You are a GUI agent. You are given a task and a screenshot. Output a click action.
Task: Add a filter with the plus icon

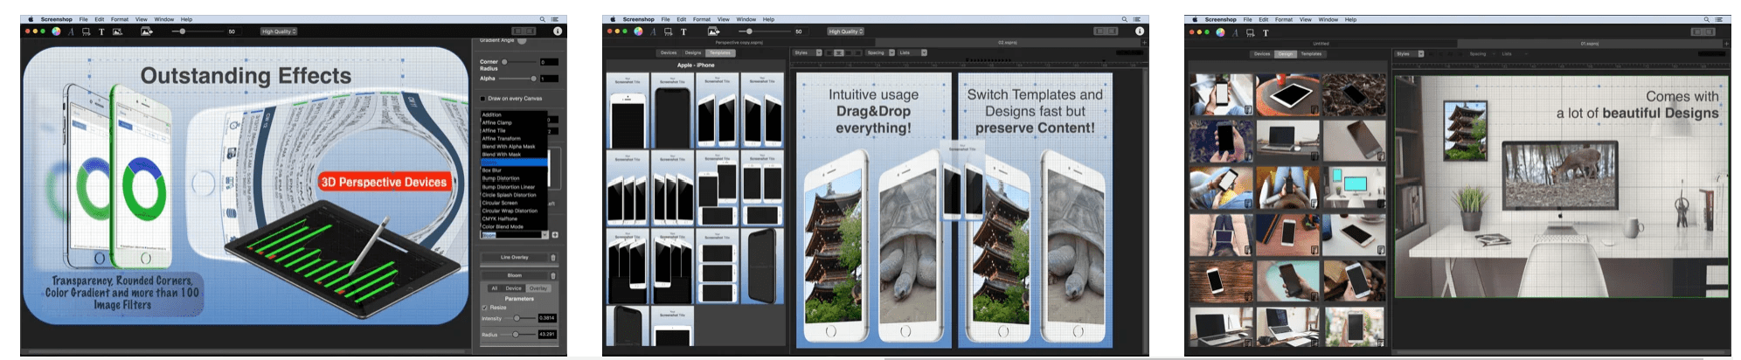pyautogui.click(x=555, y=234)
